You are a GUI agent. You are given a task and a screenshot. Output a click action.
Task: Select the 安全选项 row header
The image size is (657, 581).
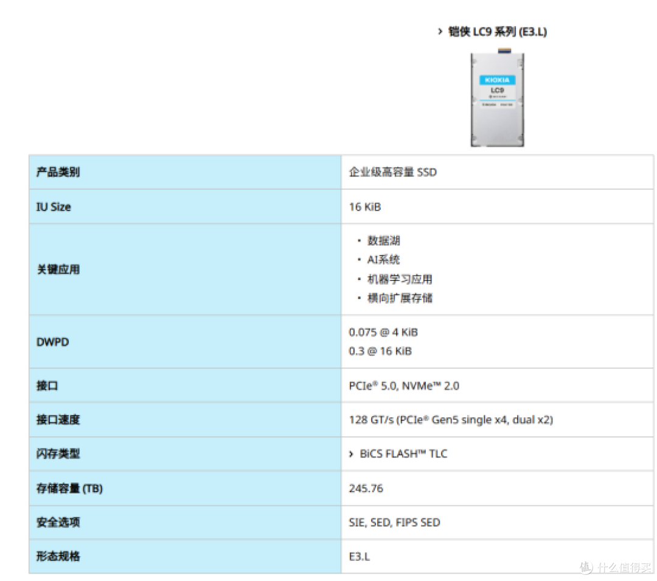185,523
